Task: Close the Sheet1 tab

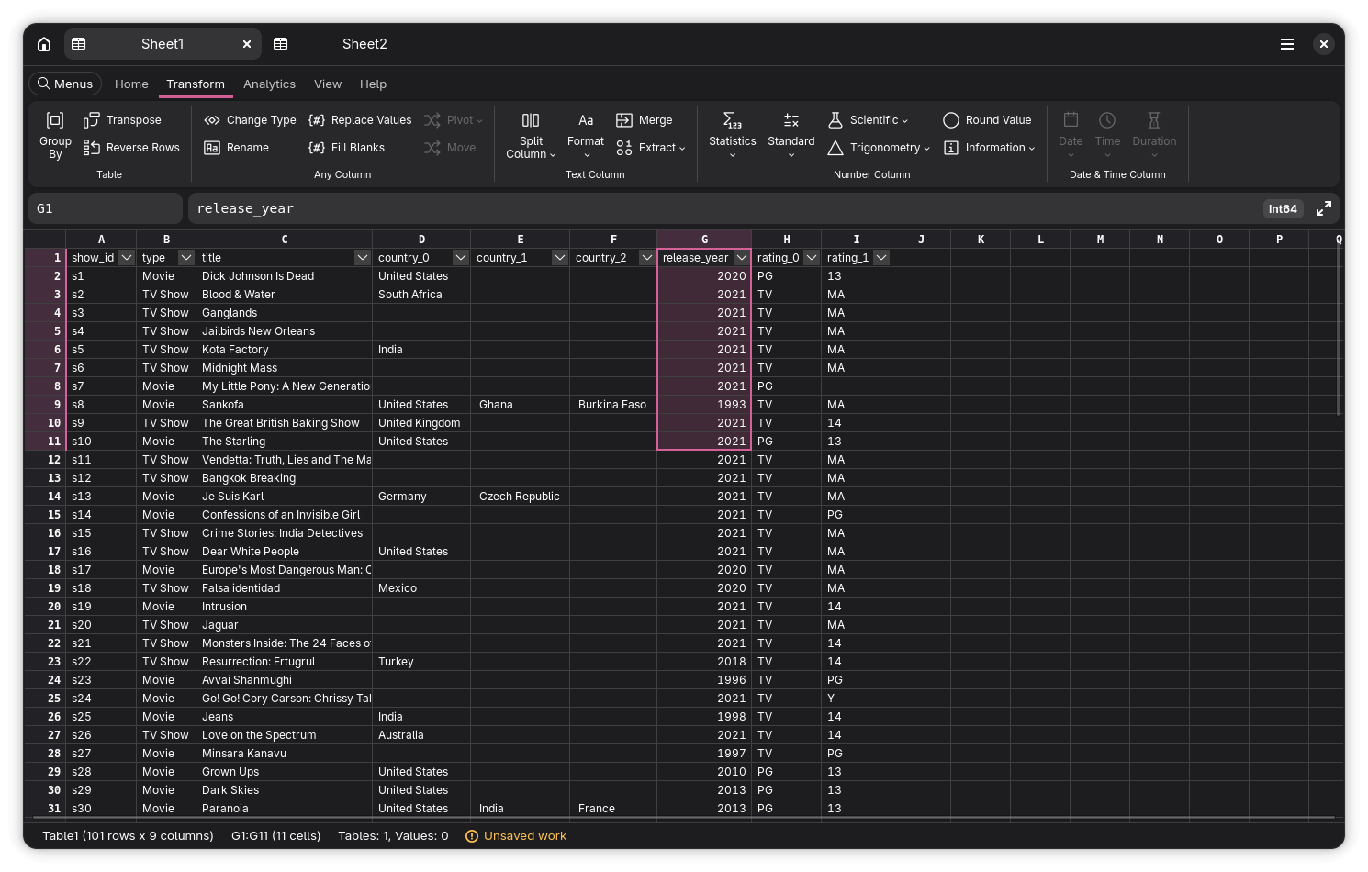Action: (247, 44)
